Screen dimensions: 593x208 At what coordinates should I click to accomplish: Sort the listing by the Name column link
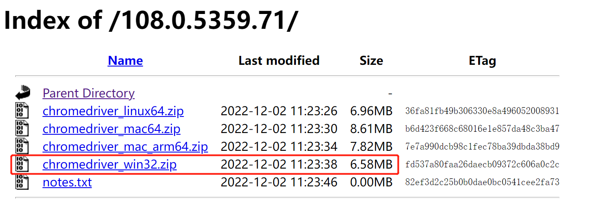[x=125, y=61]
